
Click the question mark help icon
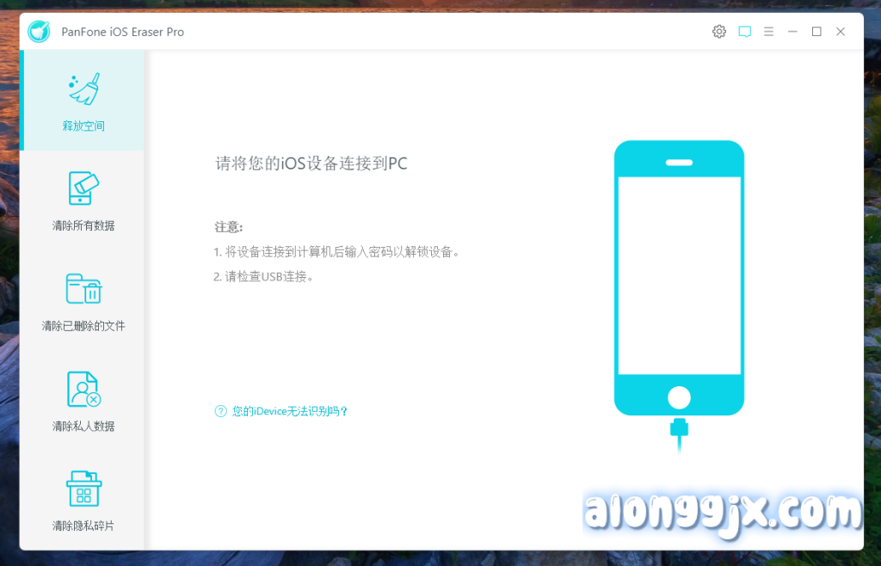click(x=220, y=411)
